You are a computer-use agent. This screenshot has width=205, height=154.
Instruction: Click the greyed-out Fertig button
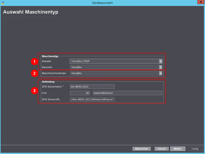click(195, 149)
